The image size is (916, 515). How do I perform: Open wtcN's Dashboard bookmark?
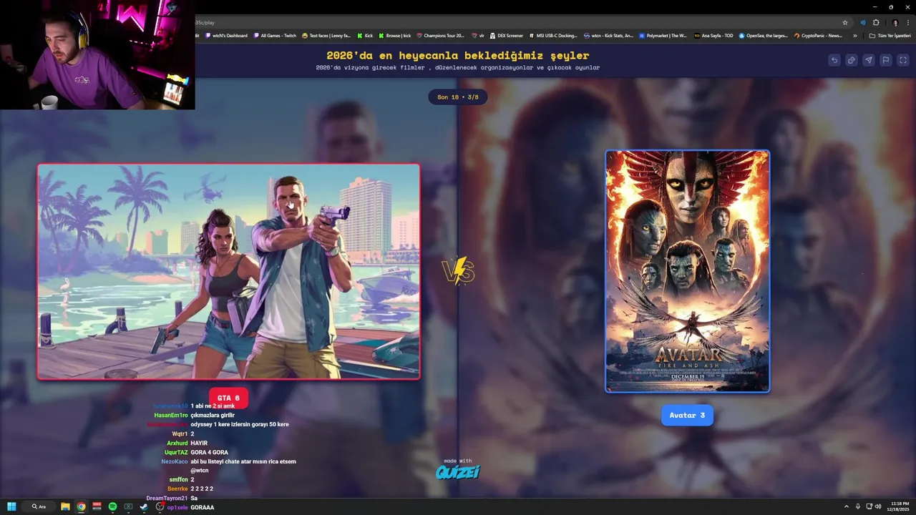[x=226, y=35]
